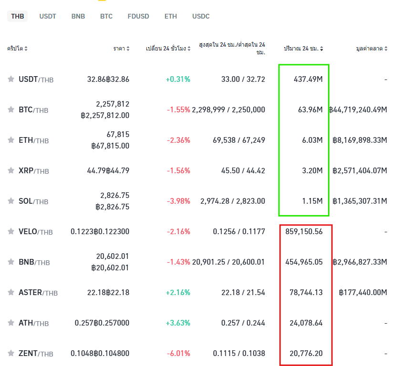The image size is (401, 366).
Task: Click the ปริมาณ 24 ชม. header text
Action: pyautogui.click(x=301, y=49)
